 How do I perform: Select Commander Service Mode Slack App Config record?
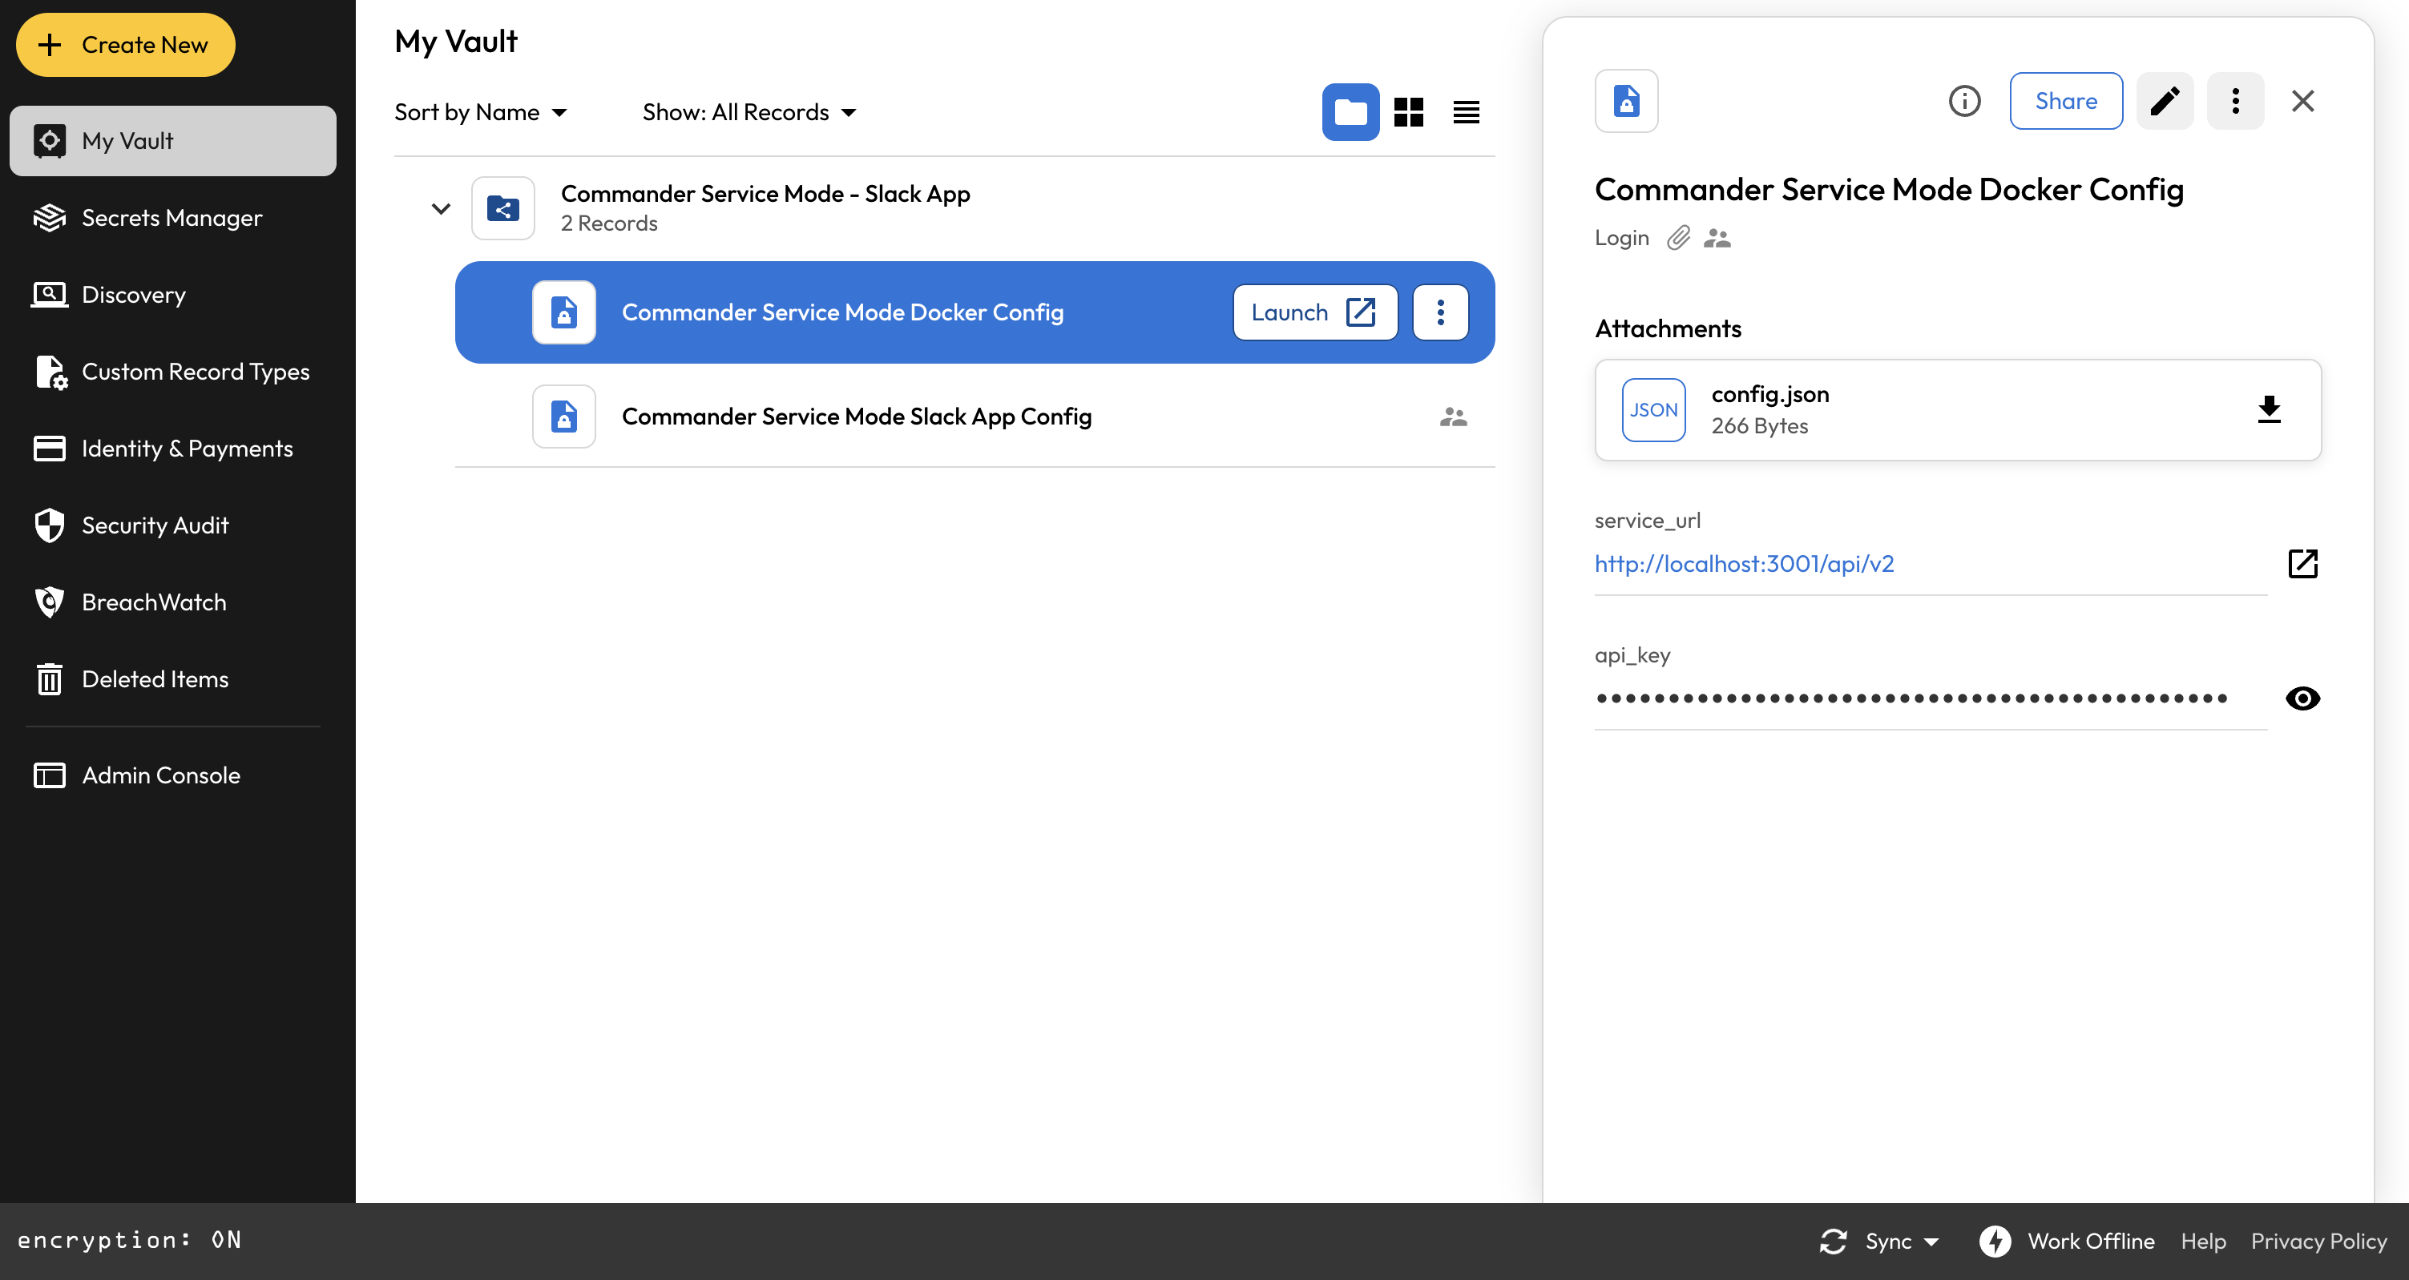pos(856,417)
